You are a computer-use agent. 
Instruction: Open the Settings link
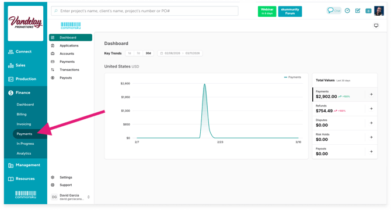pyautogui.click(x=66, y=177)
